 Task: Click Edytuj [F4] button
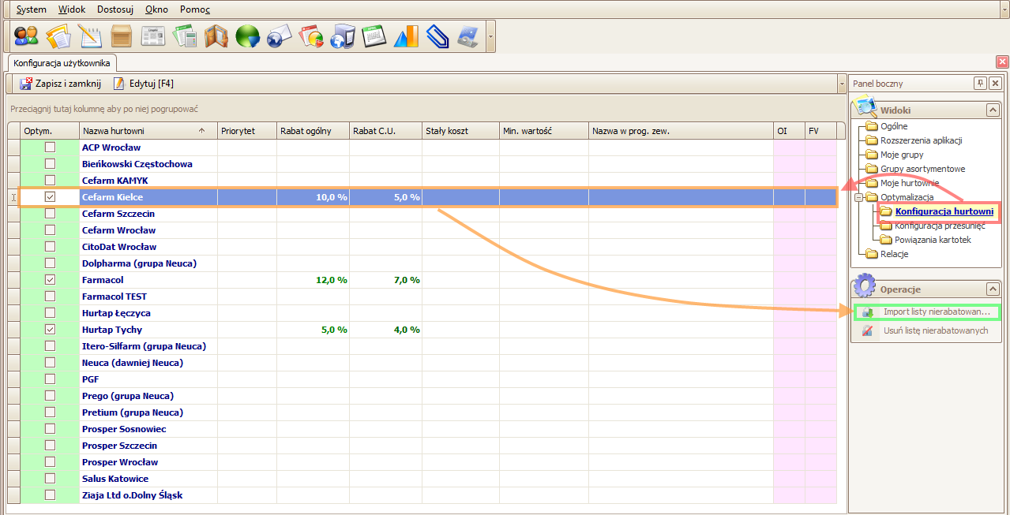[144, 83]
